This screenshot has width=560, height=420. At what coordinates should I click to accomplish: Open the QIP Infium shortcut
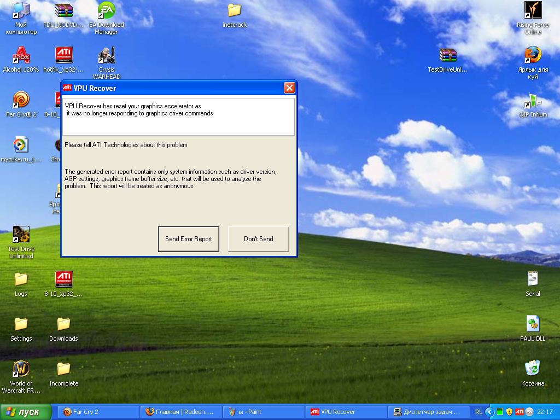[533, 105]
